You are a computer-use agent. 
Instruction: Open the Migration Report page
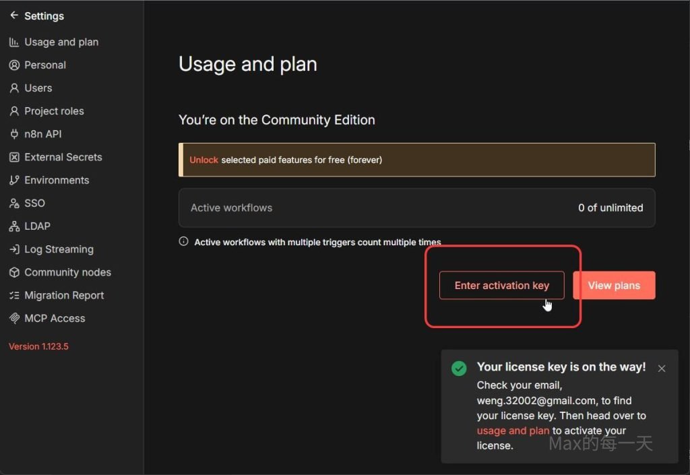coord(64,296)
